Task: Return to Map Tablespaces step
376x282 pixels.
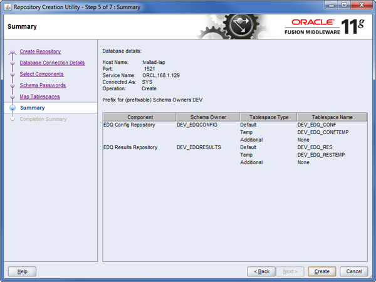Action: (40, 97)
